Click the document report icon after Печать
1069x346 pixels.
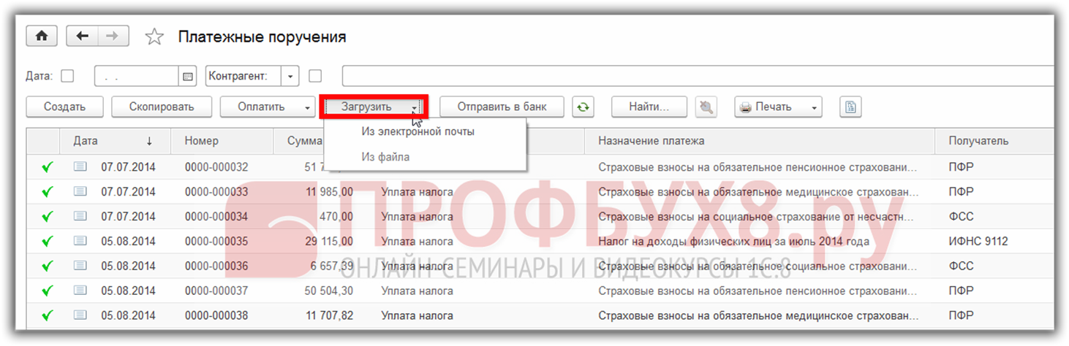[850, 107]
